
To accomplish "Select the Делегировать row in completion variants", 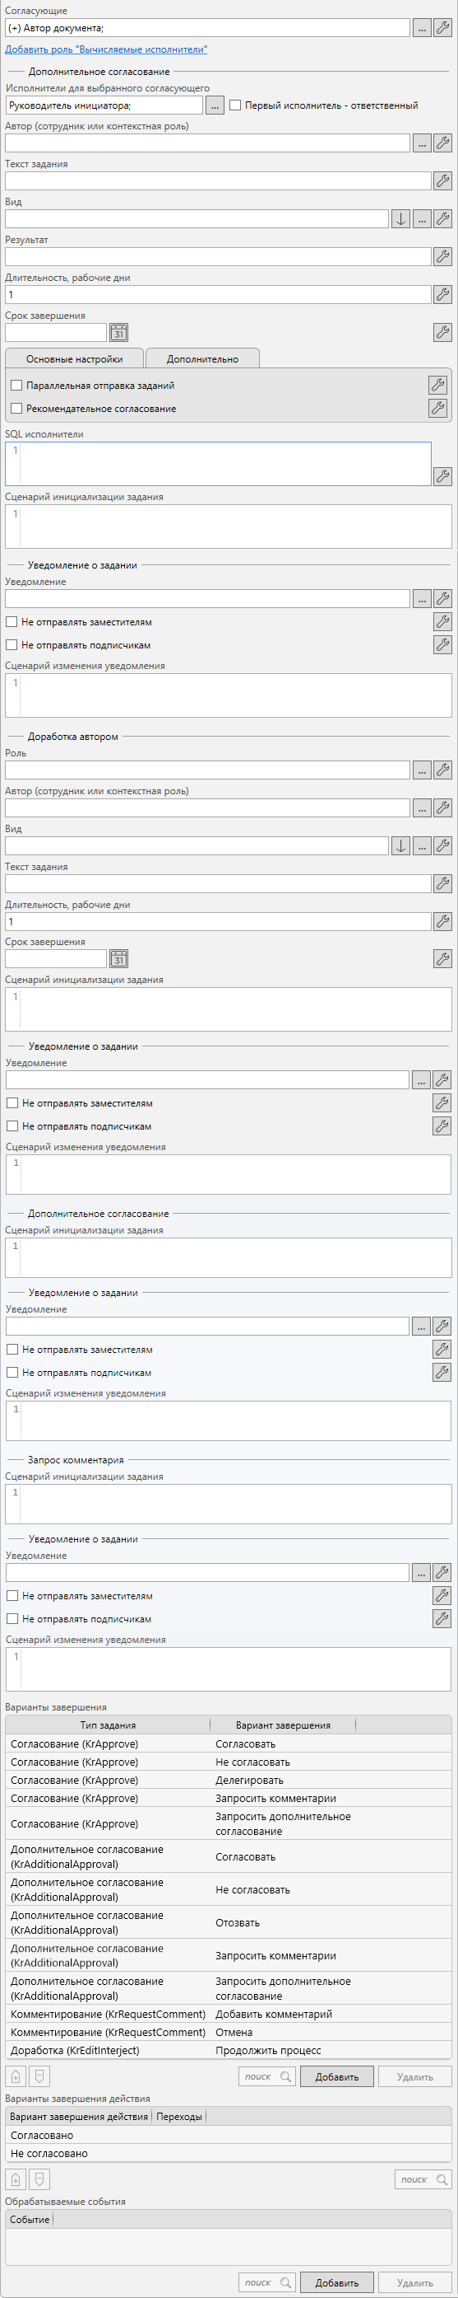I will tap(228, 1780).
